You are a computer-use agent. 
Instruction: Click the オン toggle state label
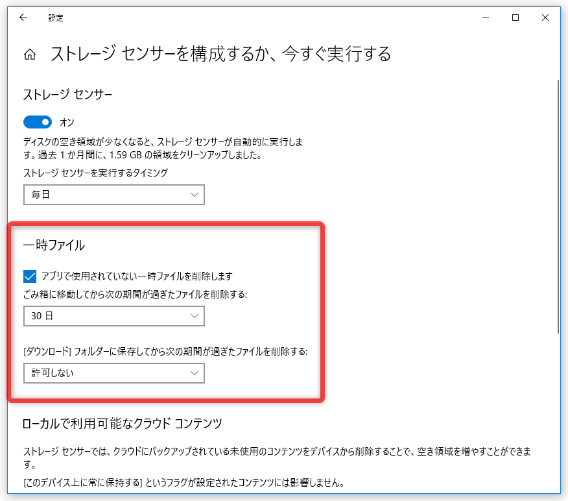[x=67, y=123]
